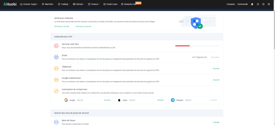Go to Huobi Learn
This screenshot has width=275, height=125.
click(110, 4)
